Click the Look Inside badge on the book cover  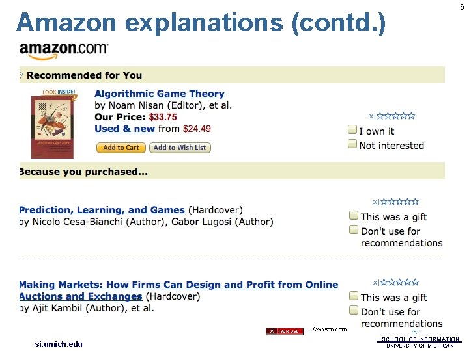(x=59, y=92)
